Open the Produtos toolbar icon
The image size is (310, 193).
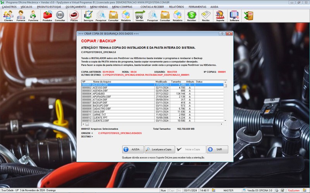47,15
